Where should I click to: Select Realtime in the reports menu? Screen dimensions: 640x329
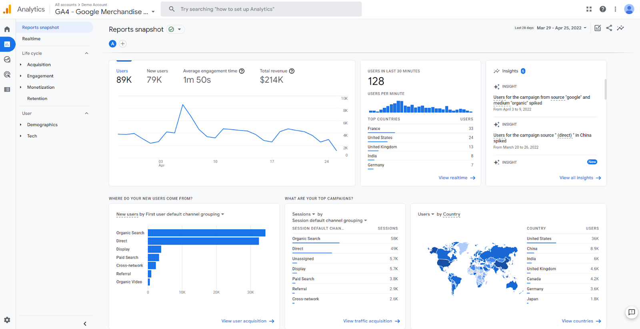coord(31,39)
